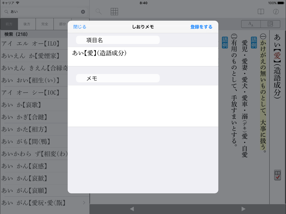The height and width of the screenshot is (214, 286).
Task: Go to previous entry with left arrow
Action: (x=132, y=209)
